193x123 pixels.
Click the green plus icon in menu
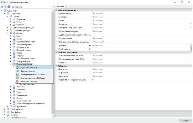pos(17,67)
